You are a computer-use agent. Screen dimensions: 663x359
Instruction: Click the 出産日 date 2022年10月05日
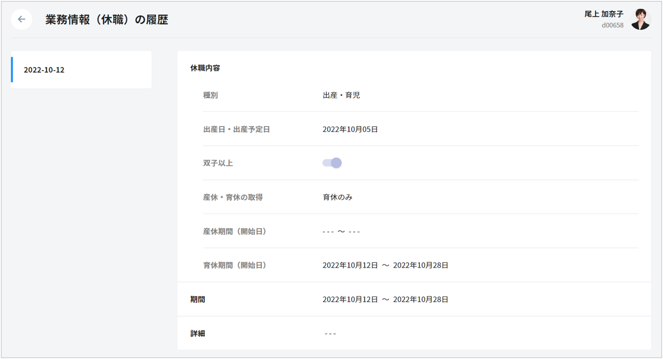click(x=350, y=129)
